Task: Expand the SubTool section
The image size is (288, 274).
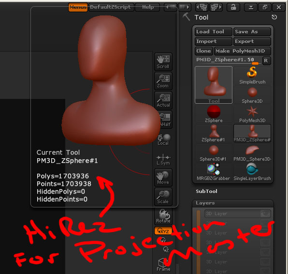Action: point(206,192)
